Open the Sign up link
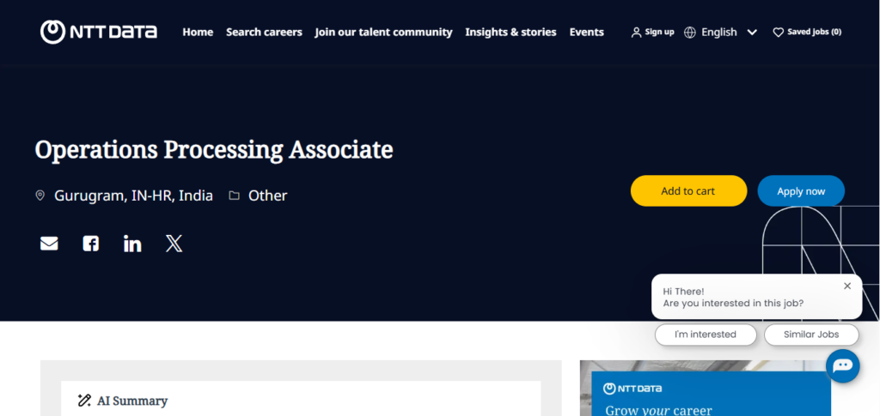 pos(659,32)
